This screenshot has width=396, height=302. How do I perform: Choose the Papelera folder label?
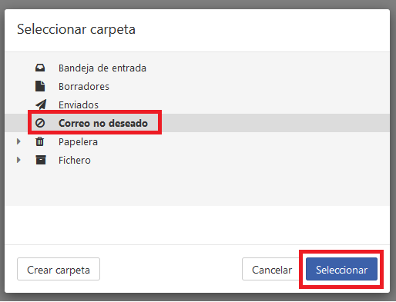78,141
